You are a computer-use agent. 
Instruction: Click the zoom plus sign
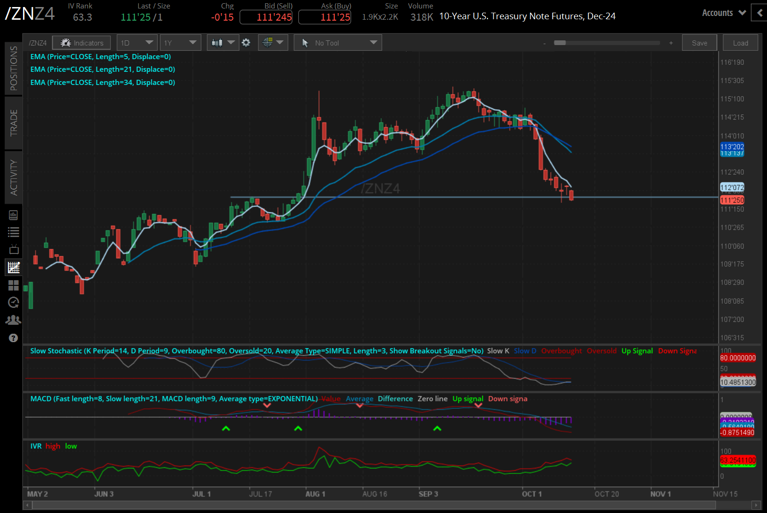click(671, 43)
